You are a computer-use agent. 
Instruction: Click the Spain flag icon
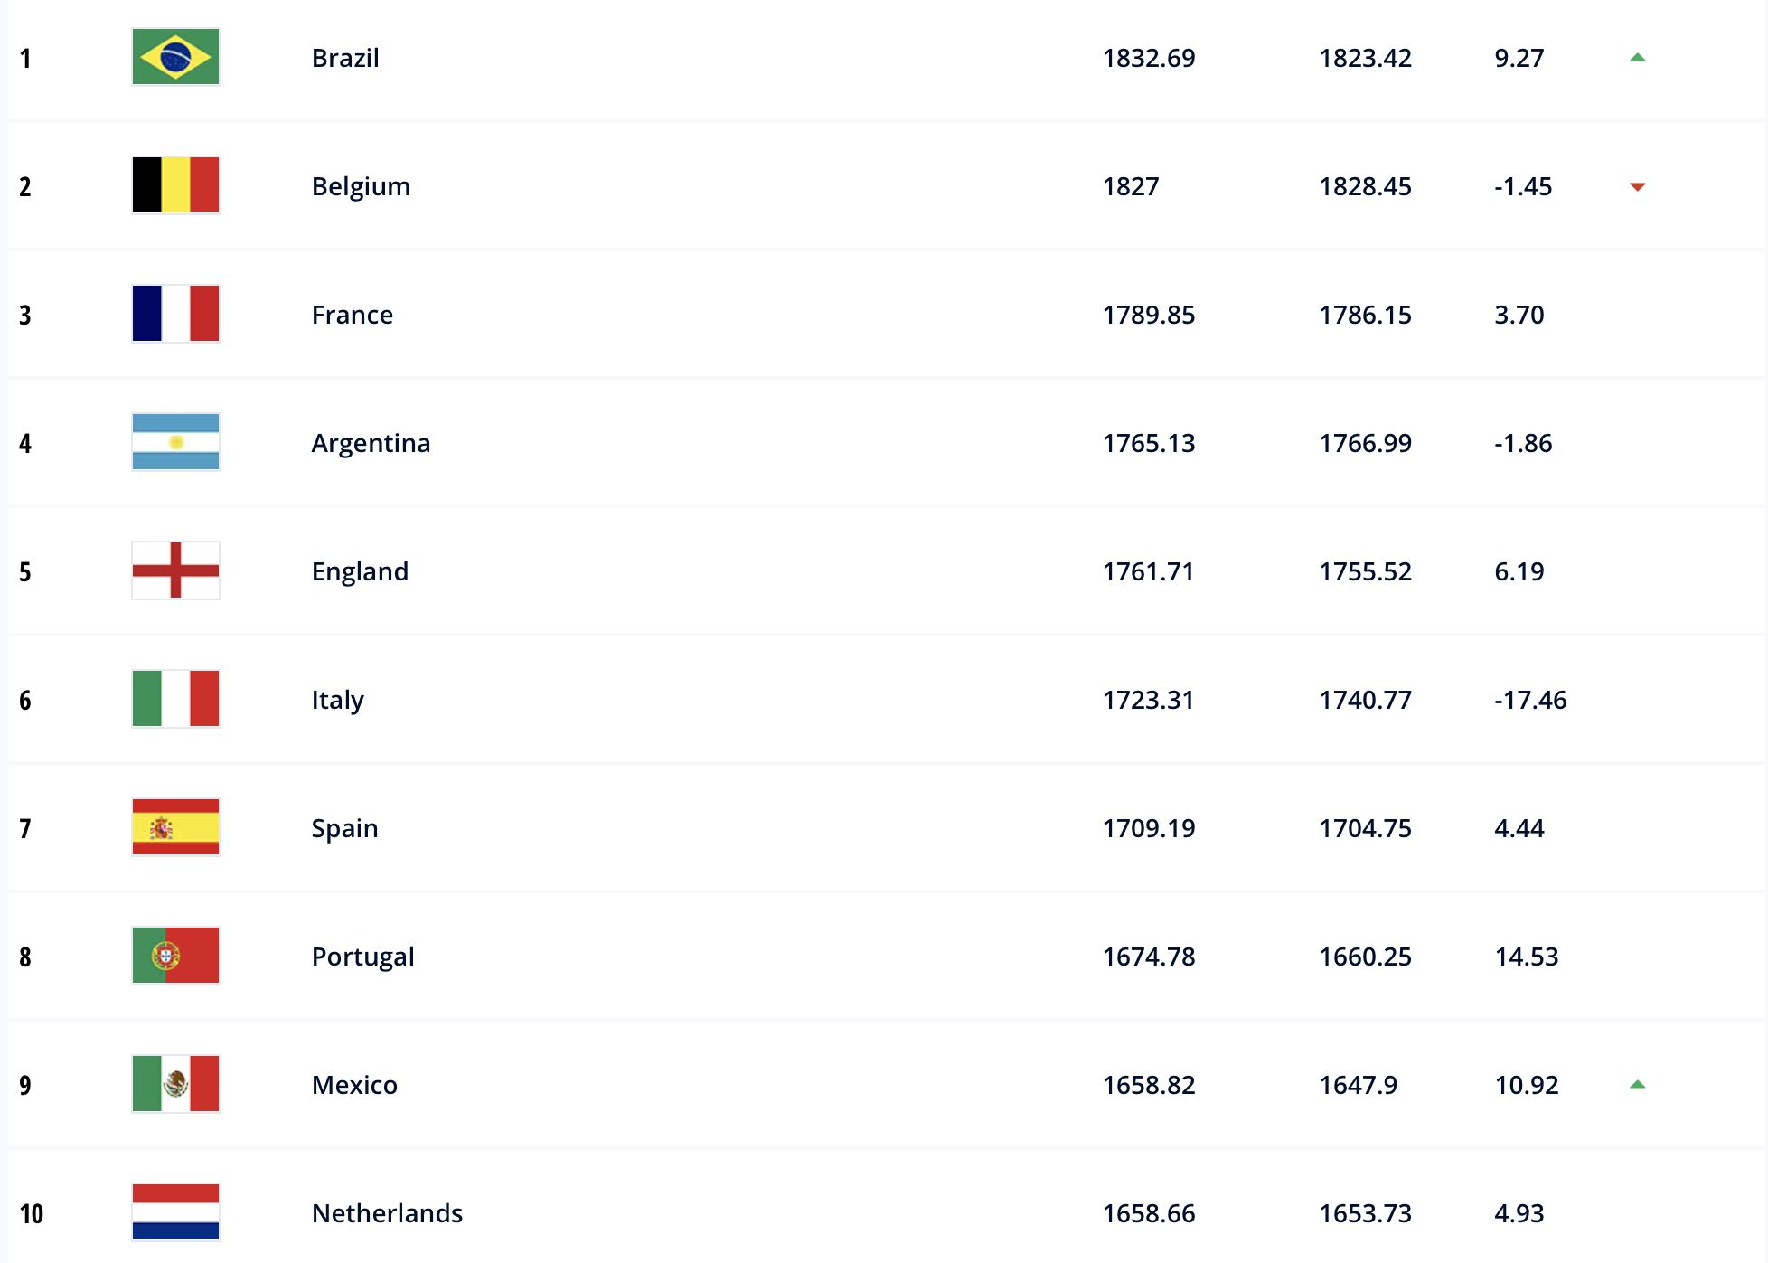pos(175,827)
